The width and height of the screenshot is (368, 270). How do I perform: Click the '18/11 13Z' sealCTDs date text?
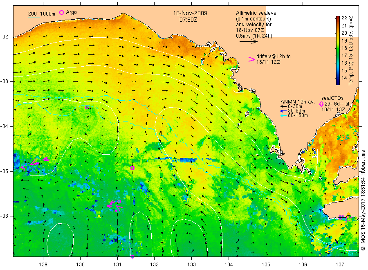[333, 110]
